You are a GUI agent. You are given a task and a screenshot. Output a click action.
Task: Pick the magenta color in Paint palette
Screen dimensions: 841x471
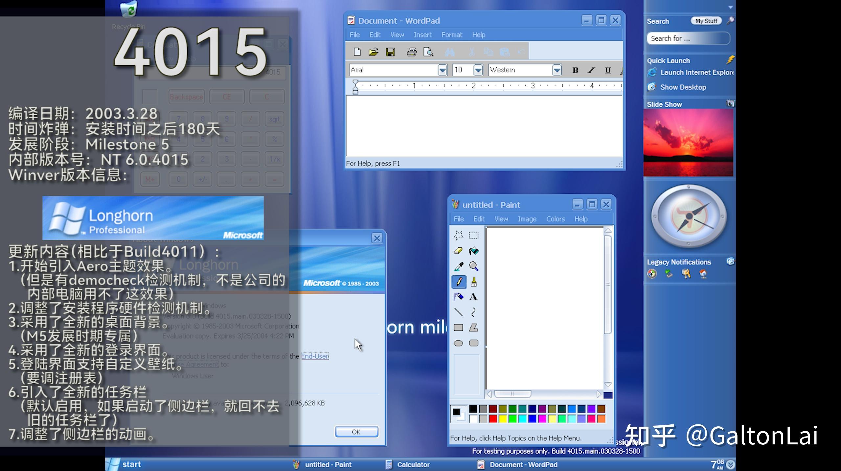coord(542,419)
